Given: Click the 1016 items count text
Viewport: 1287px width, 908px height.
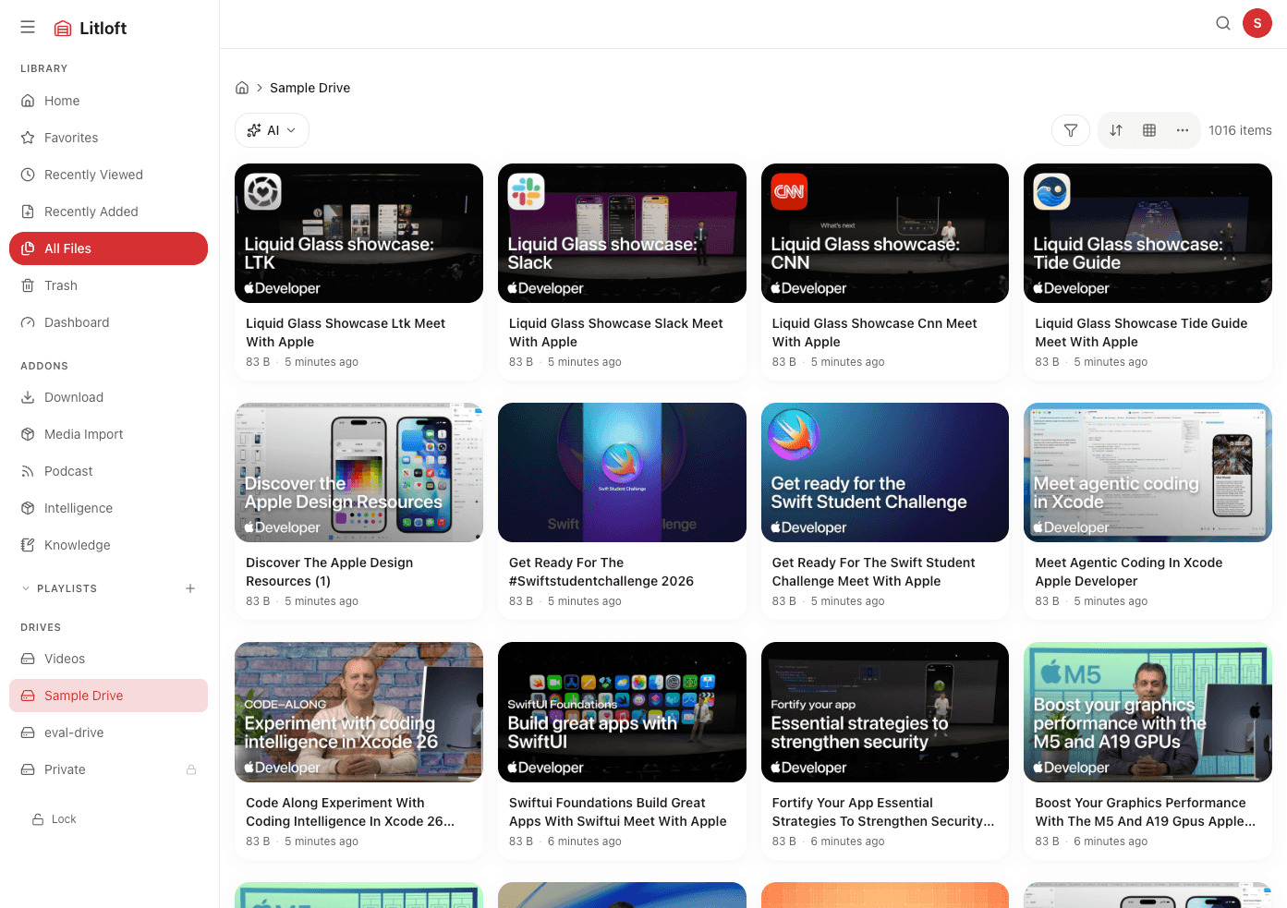Looking at the screenshot, I should [1240, 130].
